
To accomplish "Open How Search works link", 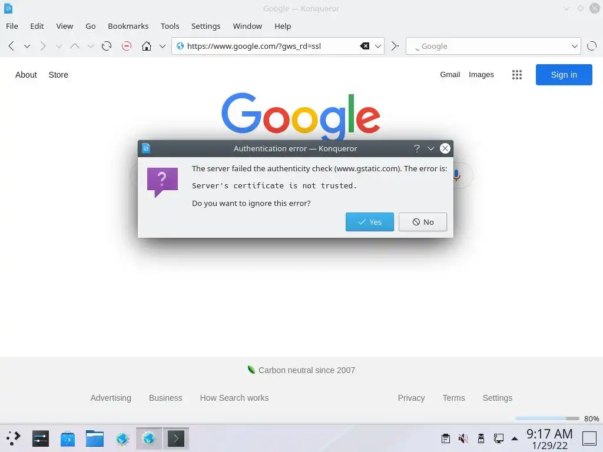I will [234, 398].
